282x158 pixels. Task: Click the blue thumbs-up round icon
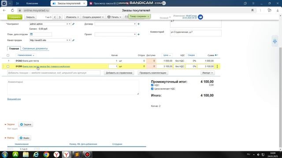(200, 17)
